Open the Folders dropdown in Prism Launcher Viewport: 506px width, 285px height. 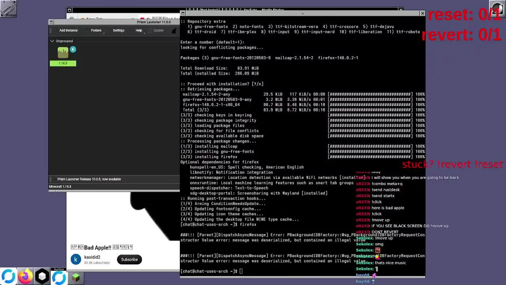click(x=96, y=30)
